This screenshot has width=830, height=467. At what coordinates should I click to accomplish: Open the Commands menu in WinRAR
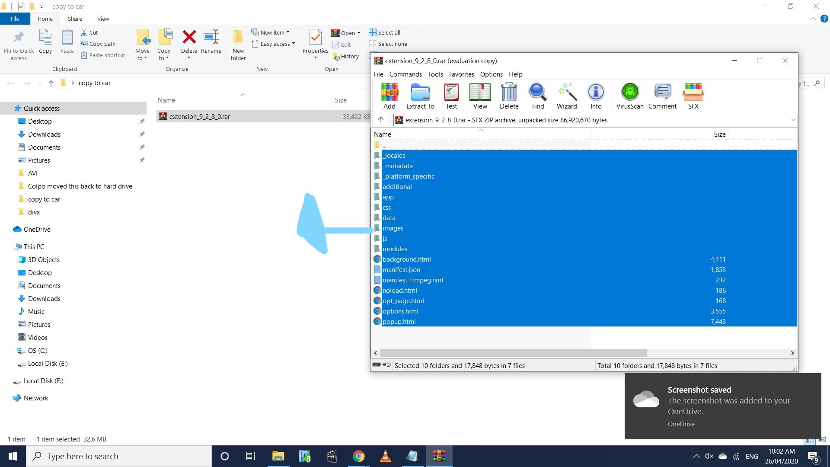(405, 74)
